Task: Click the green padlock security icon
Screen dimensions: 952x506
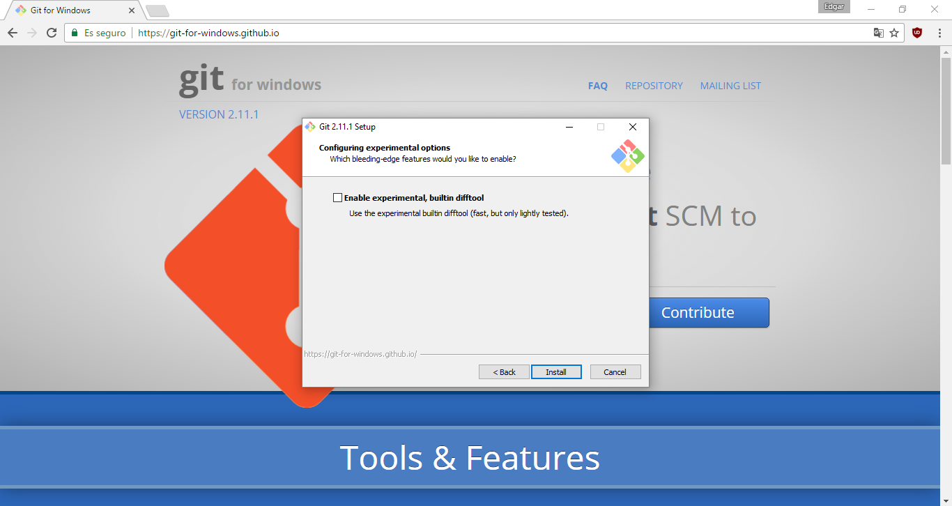Action: pos(75,33)
